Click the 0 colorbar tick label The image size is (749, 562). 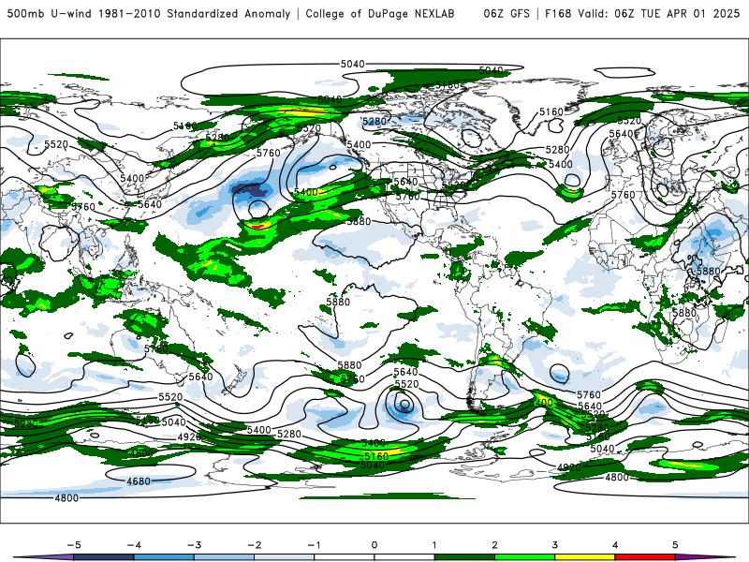click(374, 545)
